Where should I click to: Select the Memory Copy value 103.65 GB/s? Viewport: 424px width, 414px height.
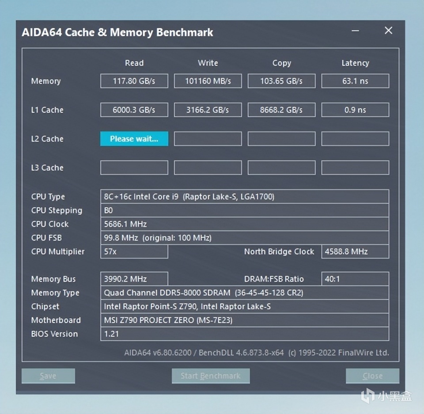pos(281,81)
